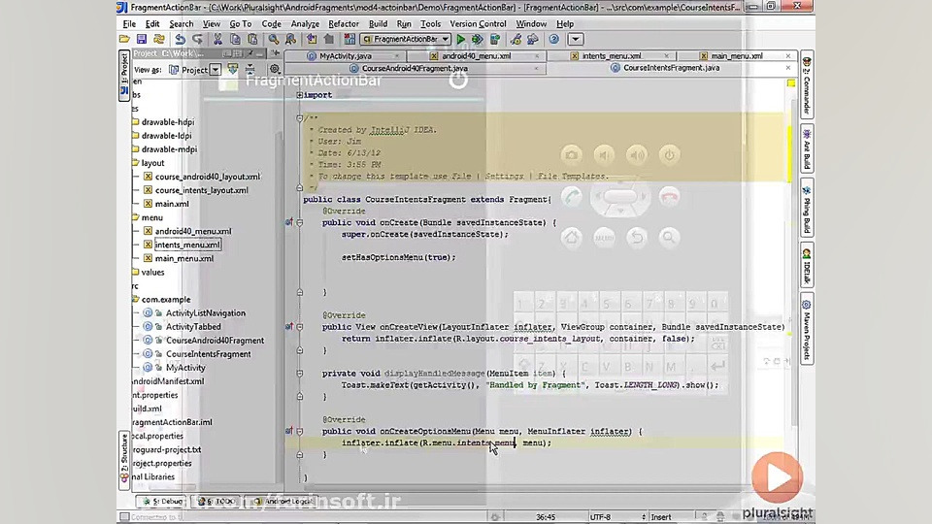This screenshot has width=932, height=524.
Task: Open Project Structure from the toolbar
Action: [x=533, y=39]
